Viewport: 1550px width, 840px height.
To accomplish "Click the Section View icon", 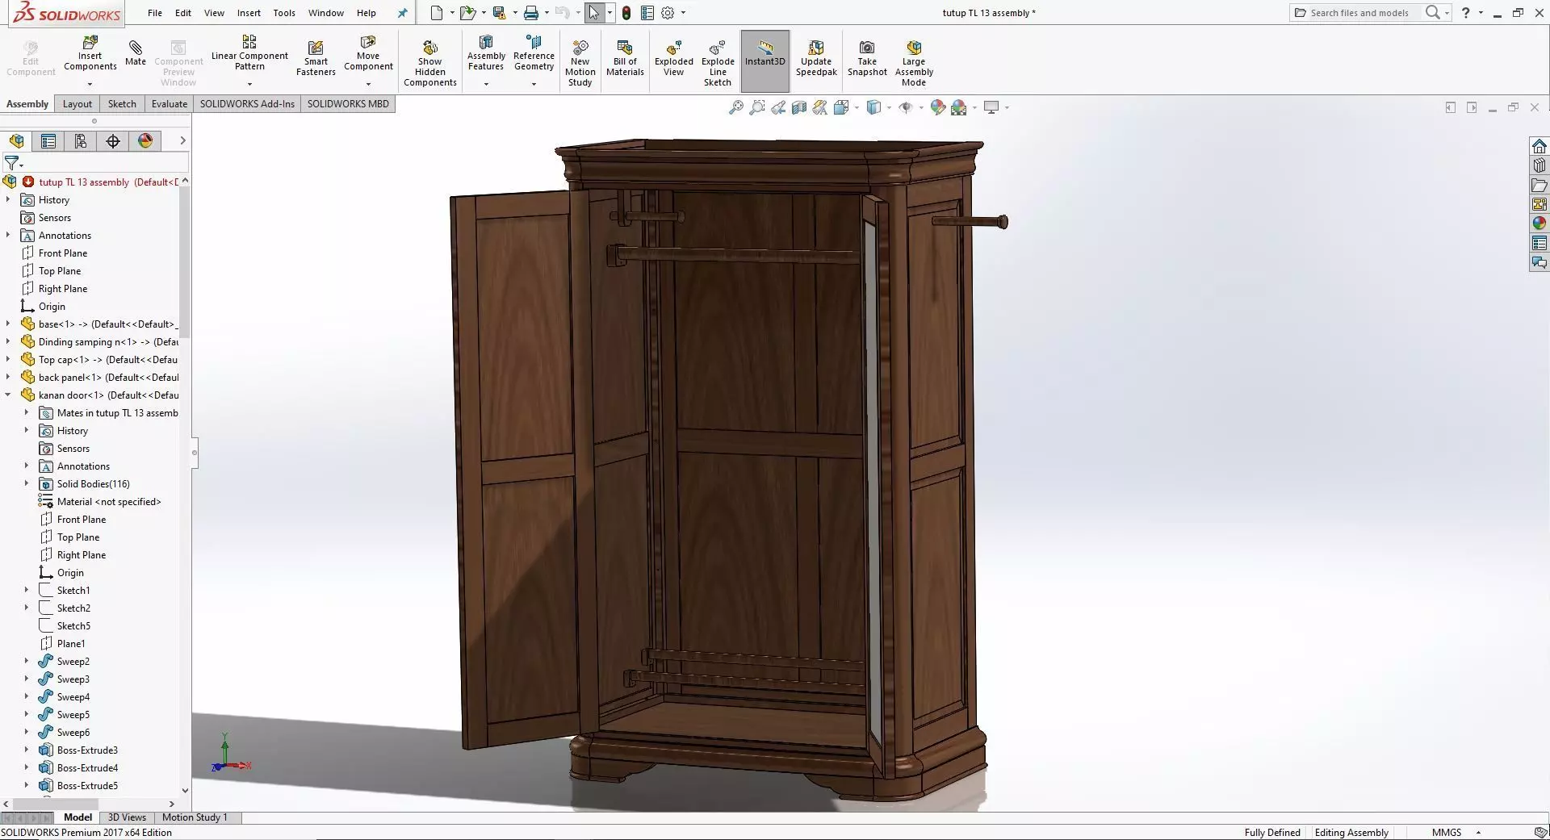I will coord(799,107).
